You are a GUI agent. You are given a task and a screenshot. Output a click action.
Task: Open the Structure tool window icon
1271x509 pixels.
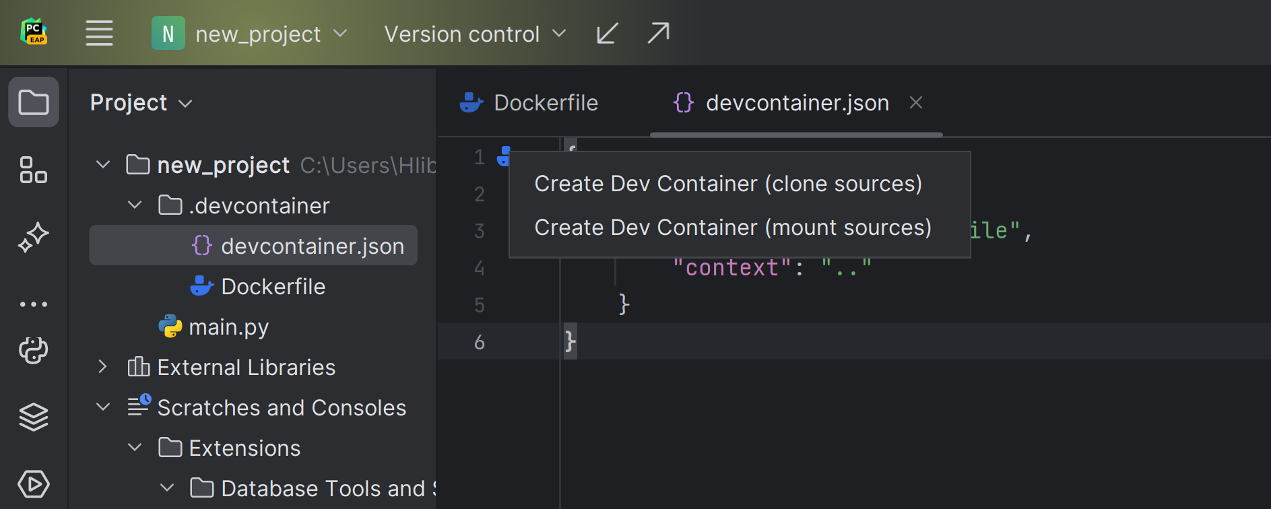coord(34,170)
